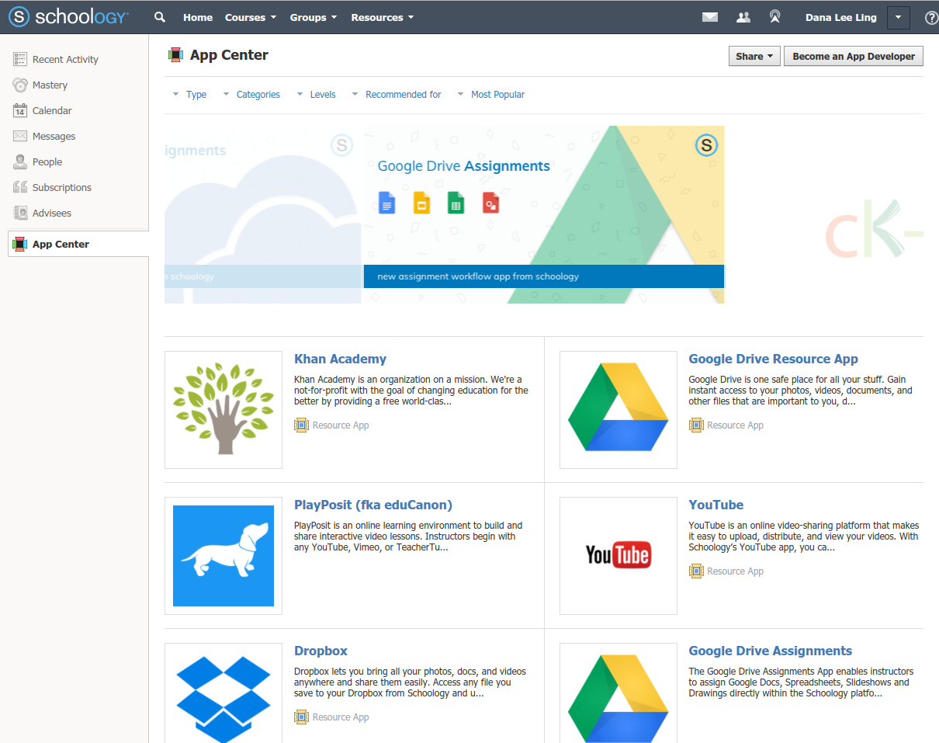Viewport: 939px width, 743px height.
Task: Click the faded CK-12 next carousel slide
Action: pos(874,229)
